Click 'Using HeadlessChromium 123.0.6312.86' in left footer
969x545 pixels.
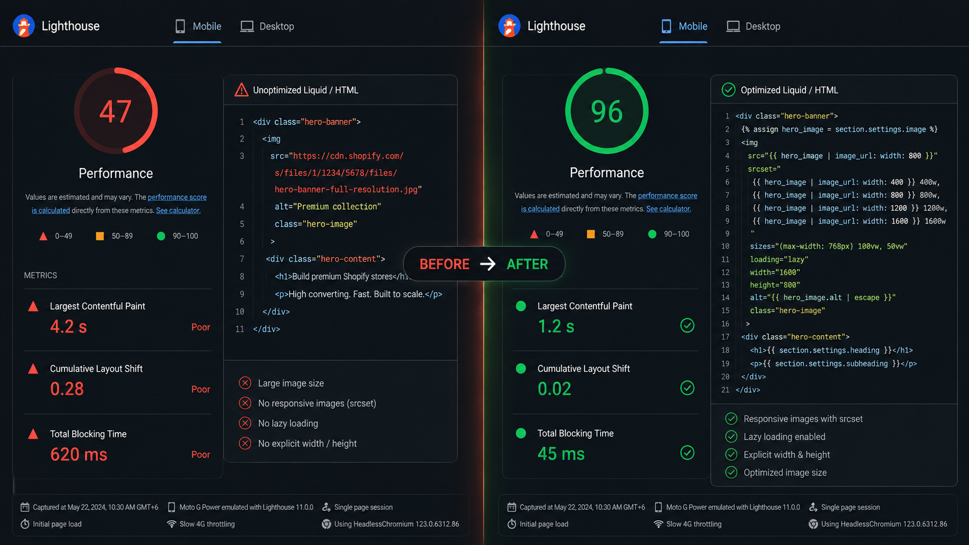[x=397, y=524]
